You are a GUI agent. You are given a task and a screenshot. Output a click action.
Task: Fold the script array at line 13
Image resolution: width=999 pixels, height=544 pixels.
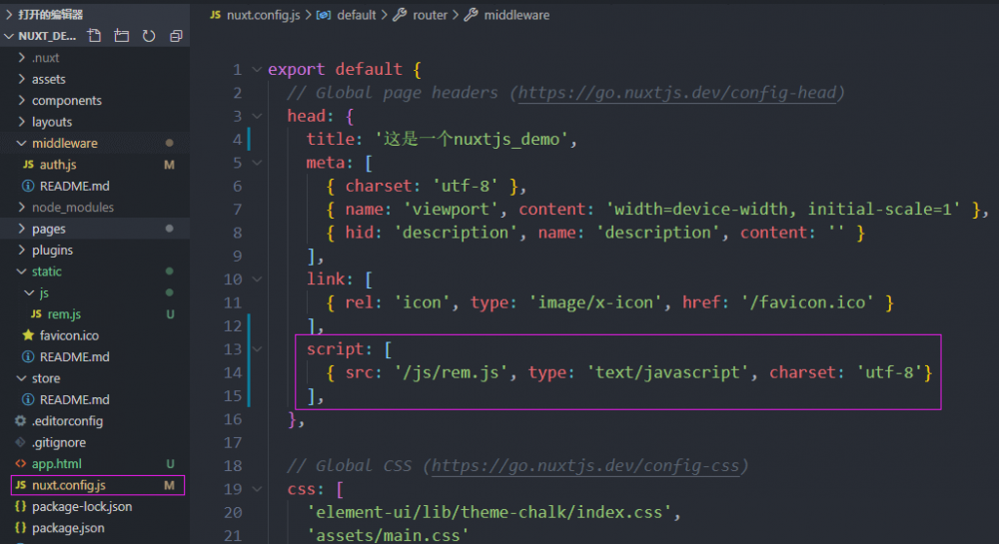point(257,348)
